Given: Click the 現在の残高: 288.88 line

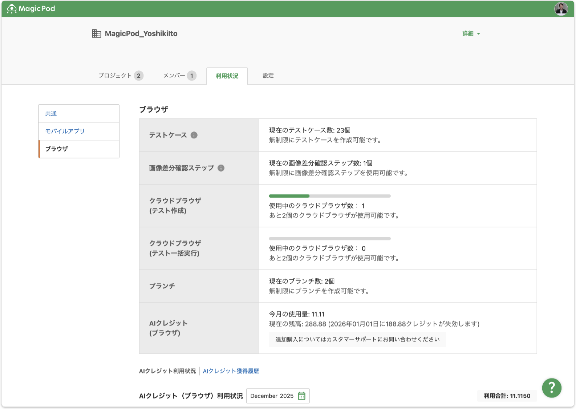Looking at the screenshot, I should (x=374, y=324).
